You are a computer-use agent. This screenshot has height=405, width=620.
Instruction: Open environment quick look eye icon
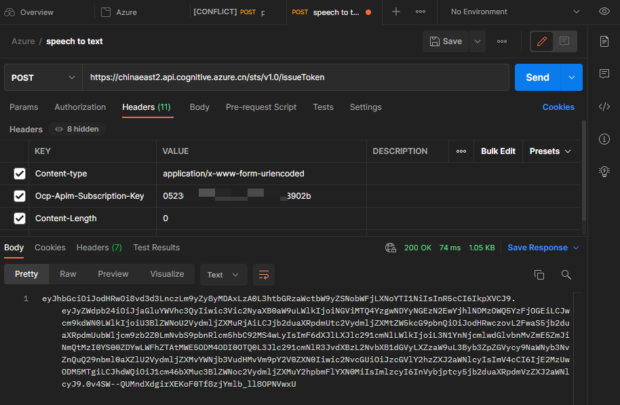tap(604, 12)
